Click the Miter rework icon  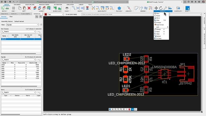tap(136, 8)
